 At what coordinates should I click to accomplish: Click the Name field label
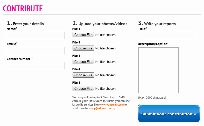tap(12, 29)
